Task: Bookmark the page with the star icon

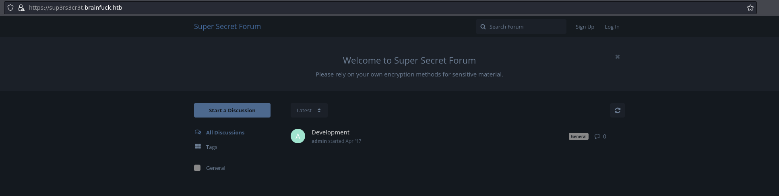Action: pyautogui.click(x=750, y=8)
